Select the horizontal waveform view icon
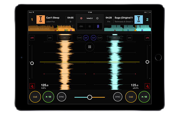The width and height of the screenshot is (179, 114). point(81,26)
